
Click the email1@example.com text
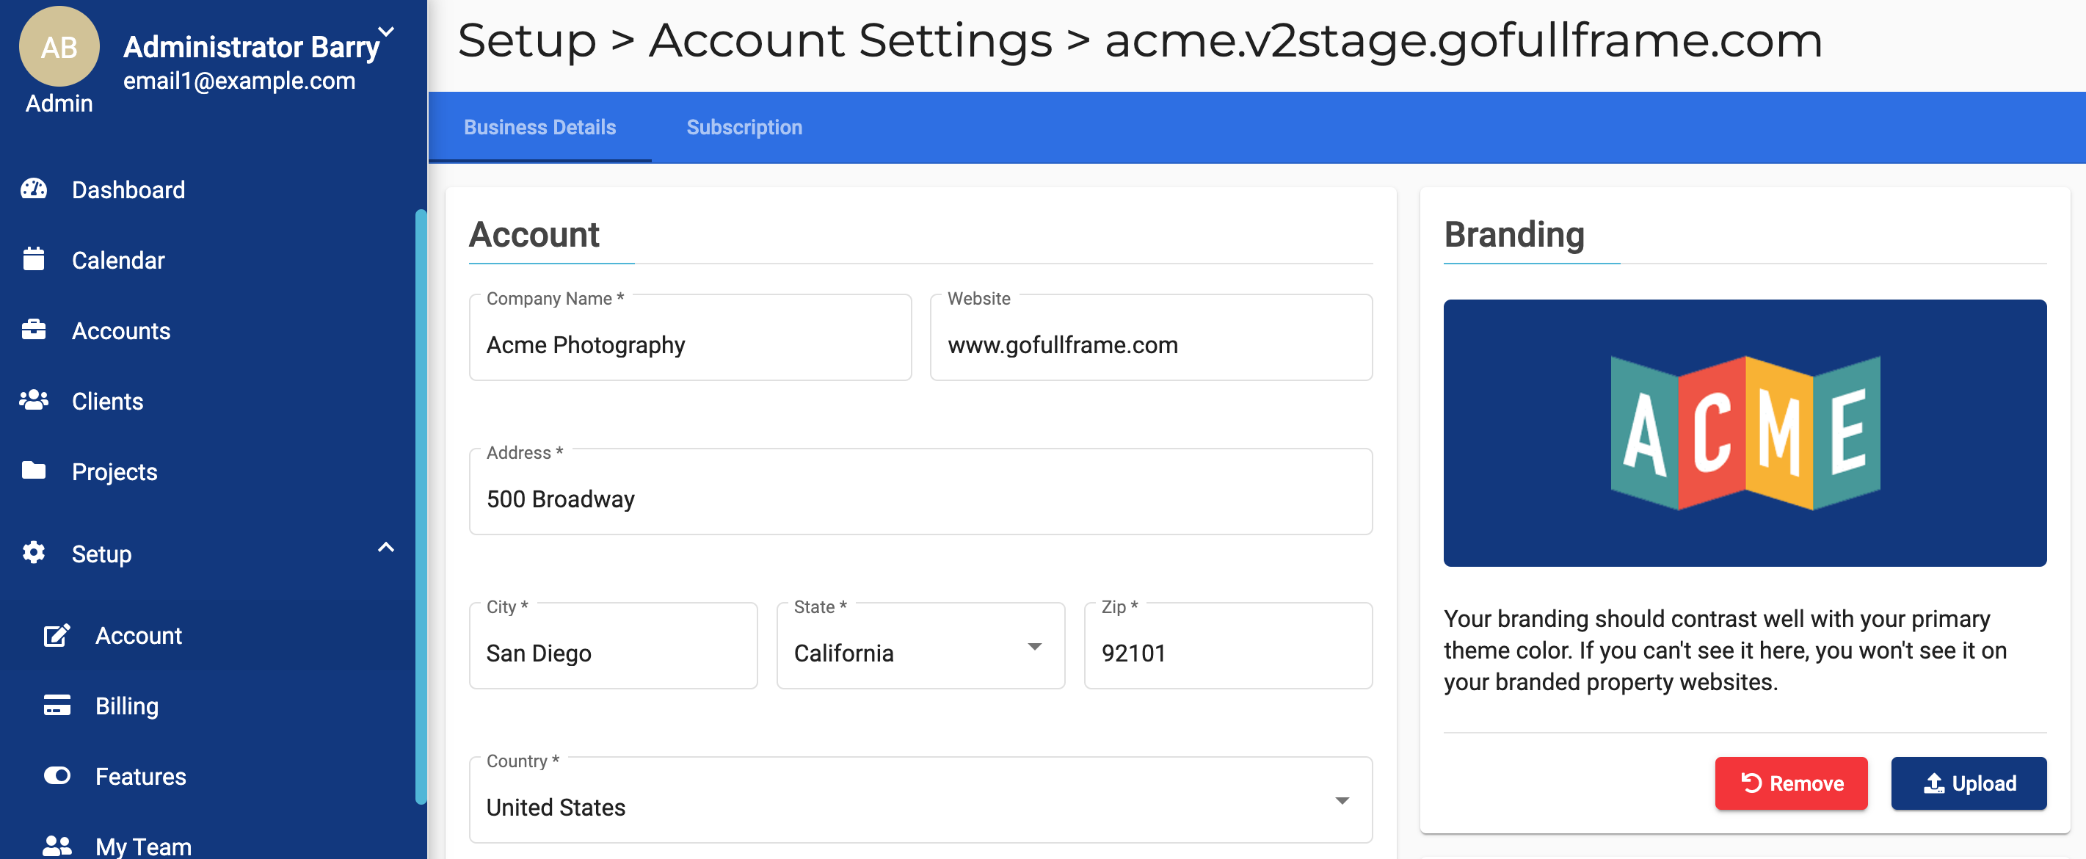(x=239, y=81)
